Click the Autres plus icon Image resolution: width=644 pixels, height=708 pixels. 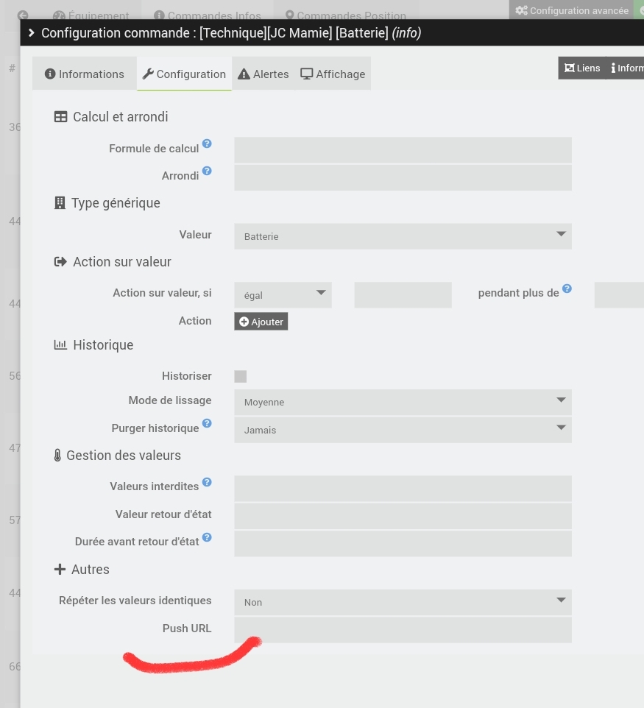59,568
